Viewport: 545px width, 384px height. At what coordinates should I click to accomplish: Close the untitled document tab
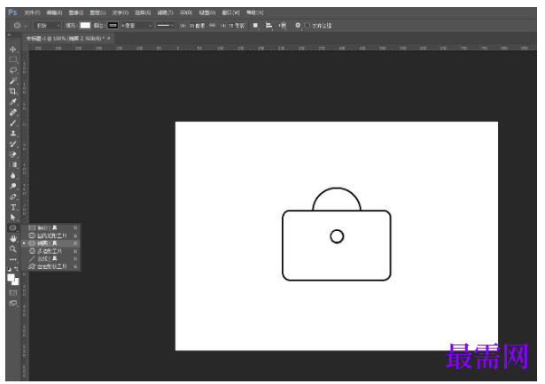tap(109, 38)
